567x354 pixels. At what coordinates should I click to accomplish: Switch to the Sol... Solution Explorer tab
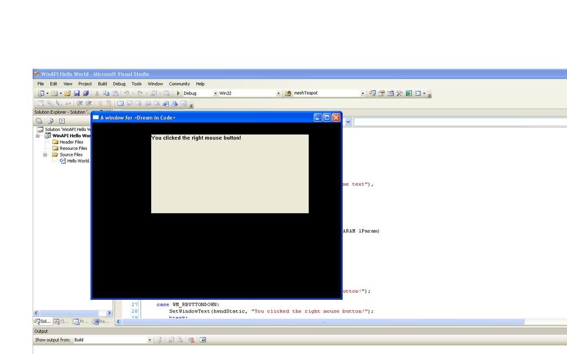[x=42, y=321]
